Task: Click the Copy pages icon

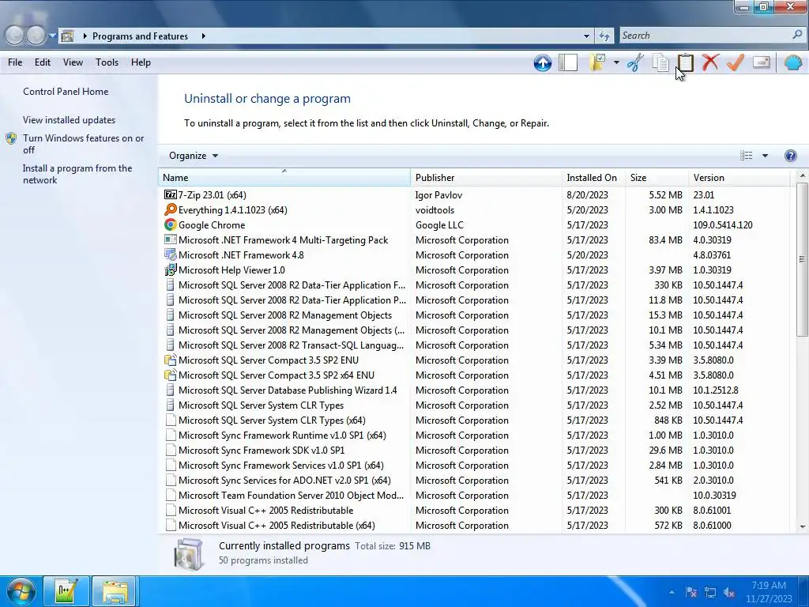Action: 660,62
